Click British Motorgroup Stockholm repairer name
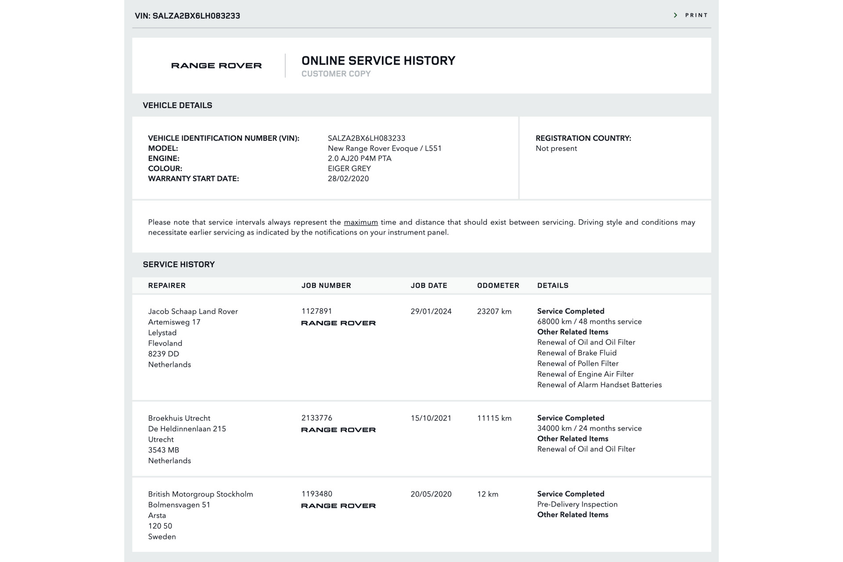 200,494
